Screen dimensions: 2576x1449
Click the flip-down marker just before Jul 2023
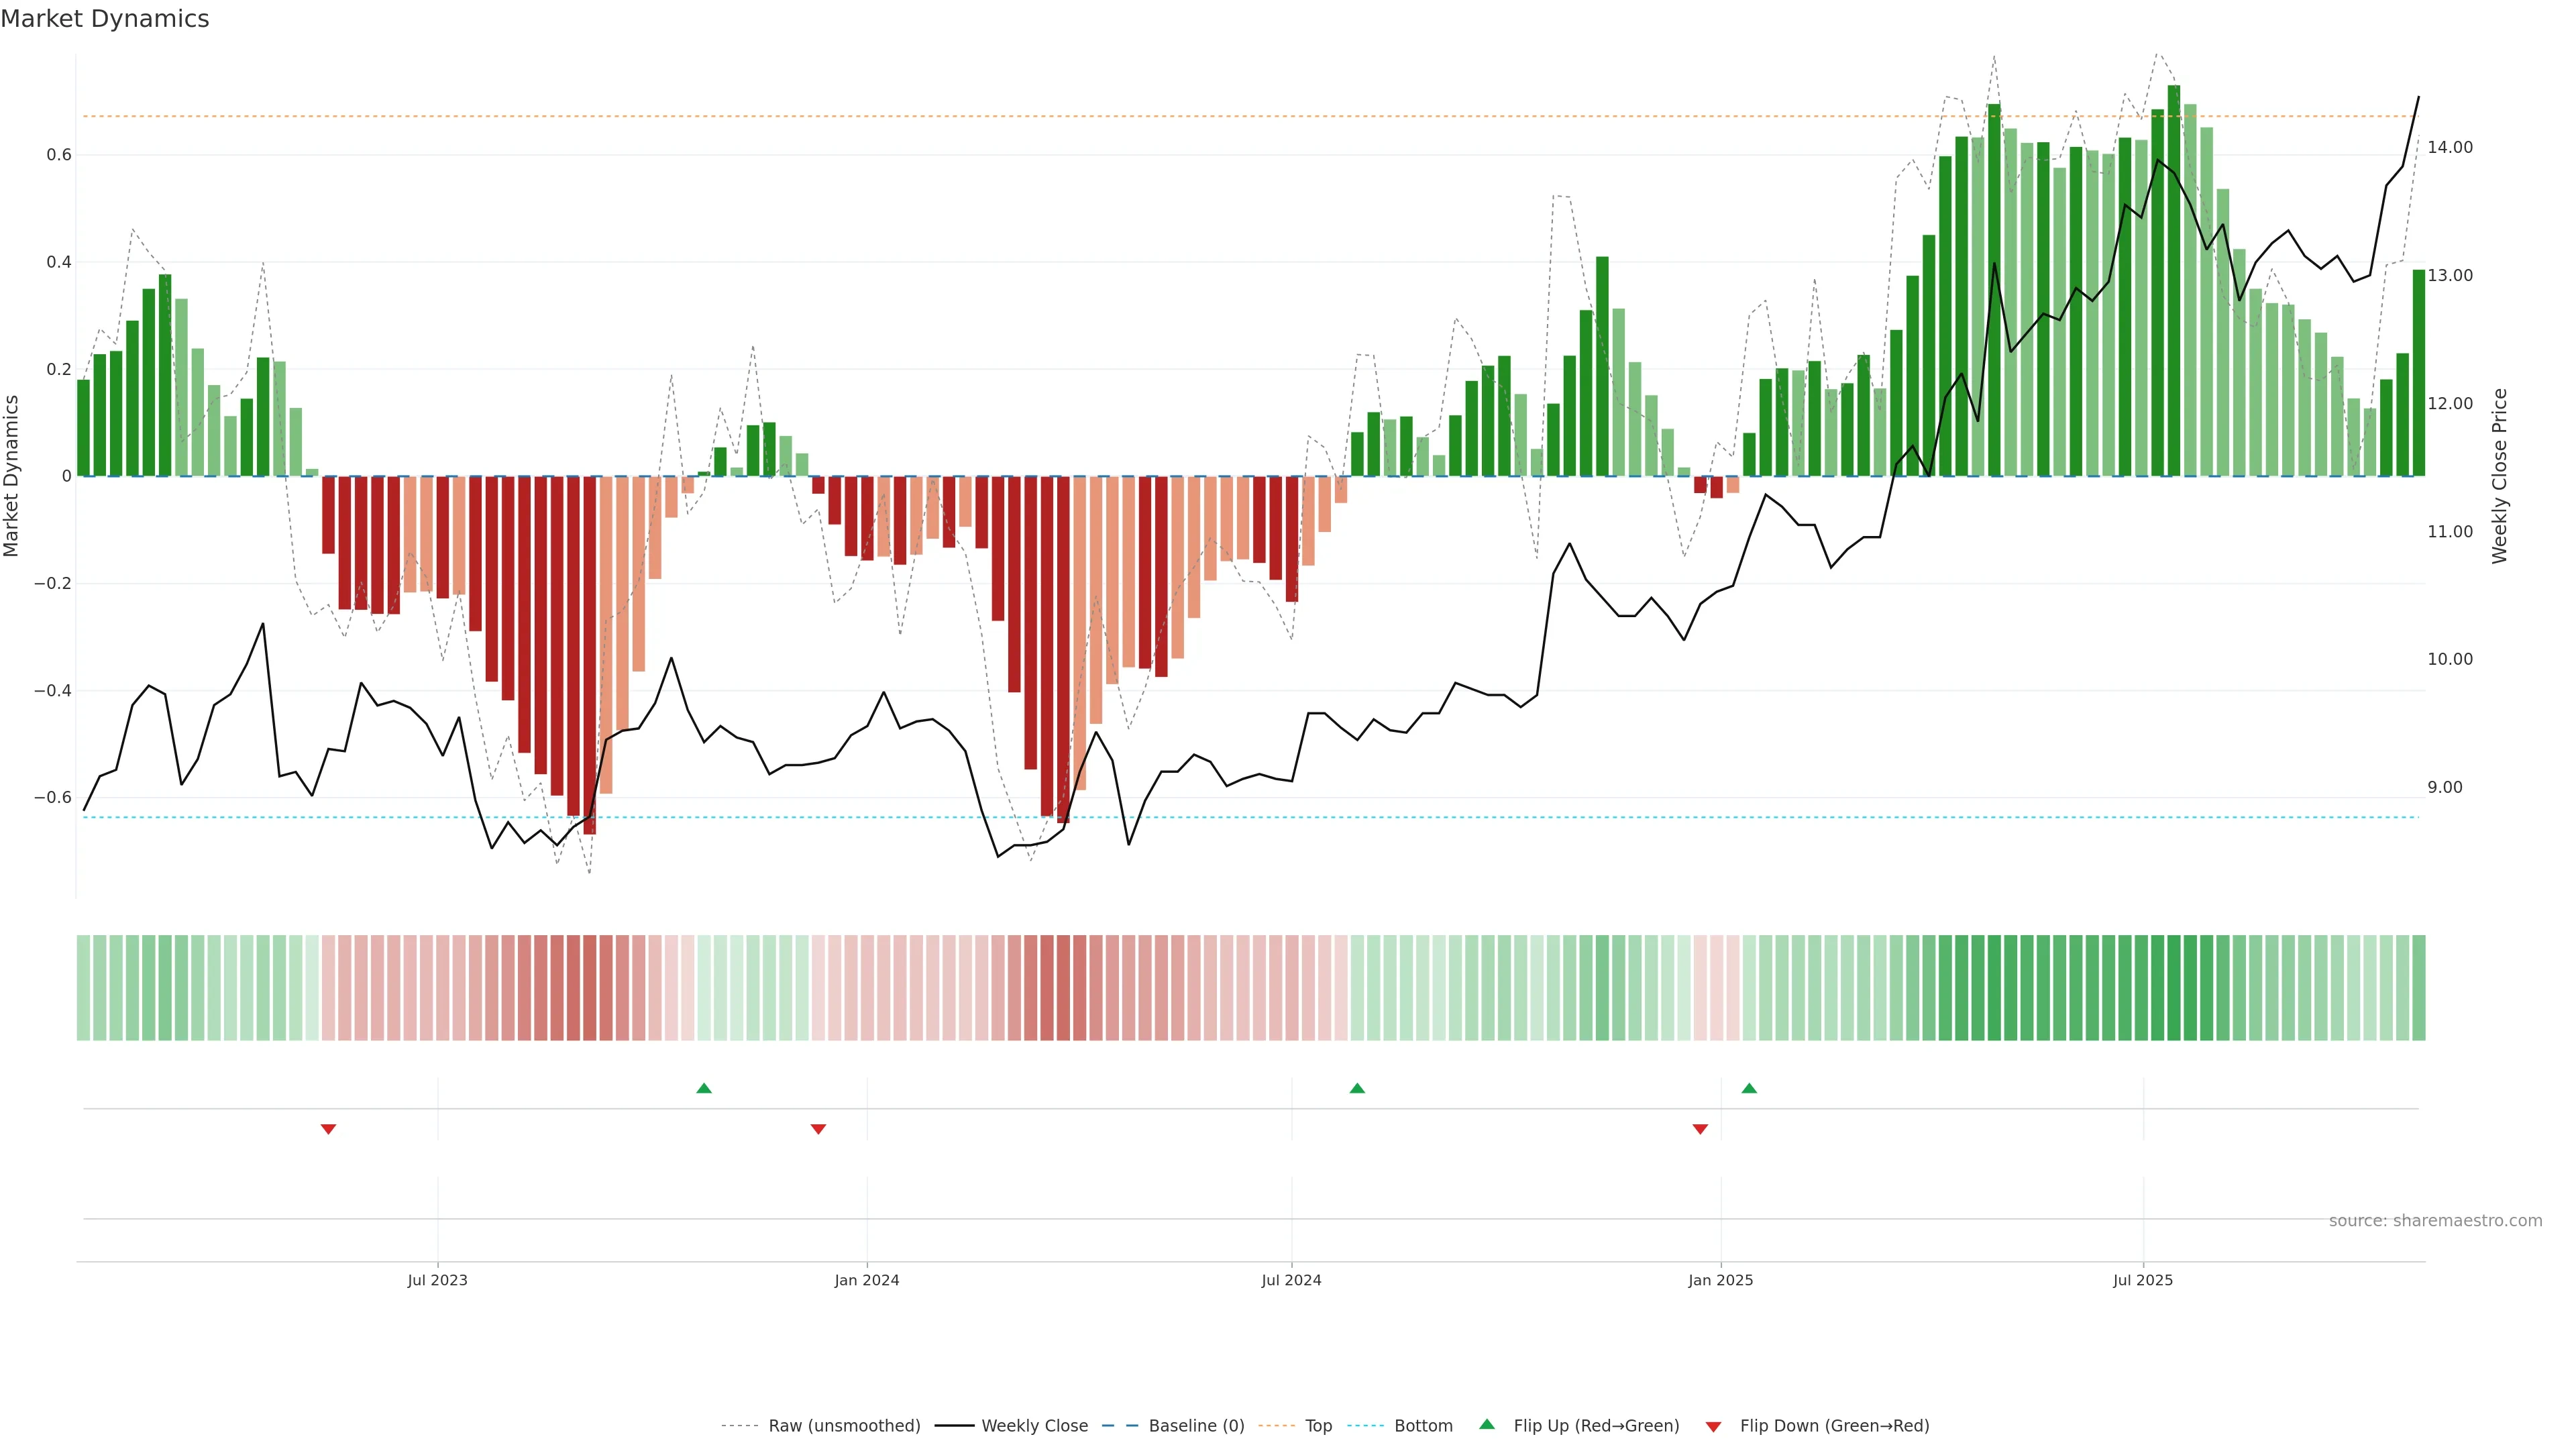(328, 1129)
